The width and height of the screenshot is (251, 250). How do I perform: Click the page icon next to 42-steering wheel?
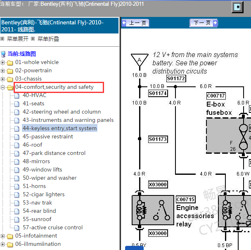[x=17, y=112]
